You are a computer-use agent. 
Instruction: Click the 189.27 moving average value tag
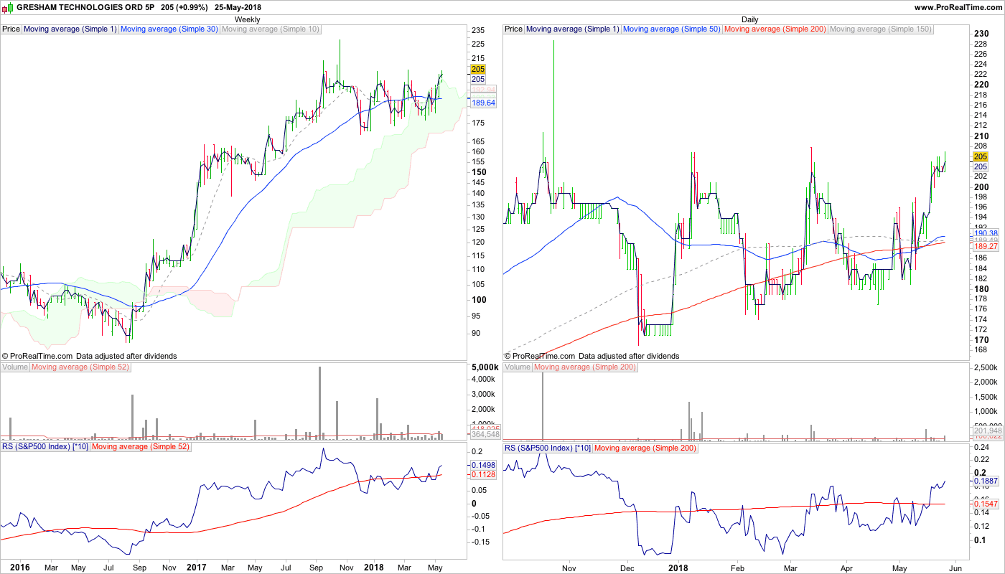986,247
